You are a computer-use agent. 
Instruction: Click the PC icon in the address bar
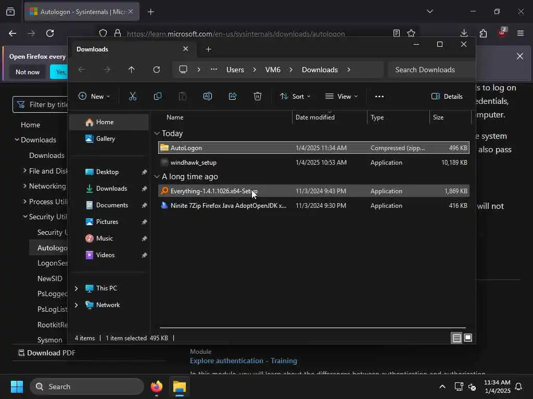183,70
